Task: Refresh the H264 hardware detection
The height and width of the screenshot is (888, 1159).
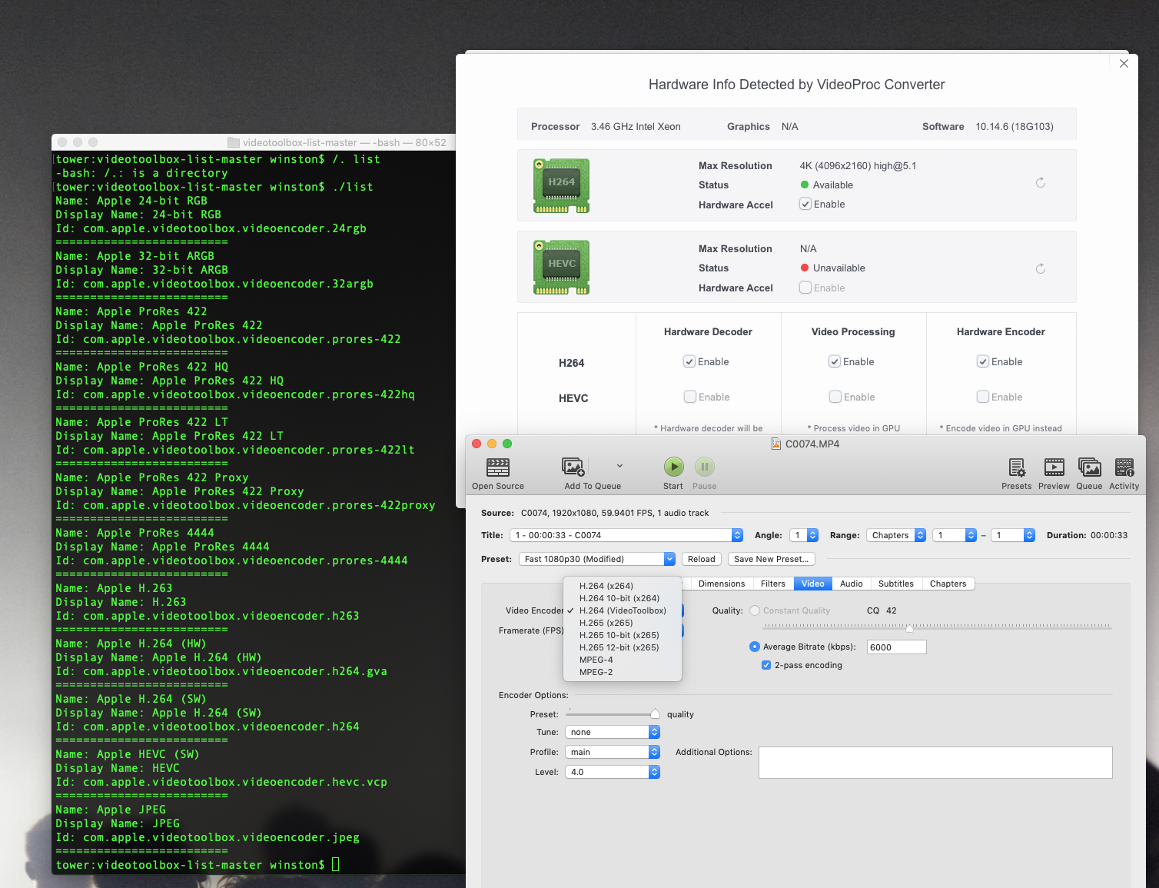Action: pyautogui.click(x=1041, y=183)
